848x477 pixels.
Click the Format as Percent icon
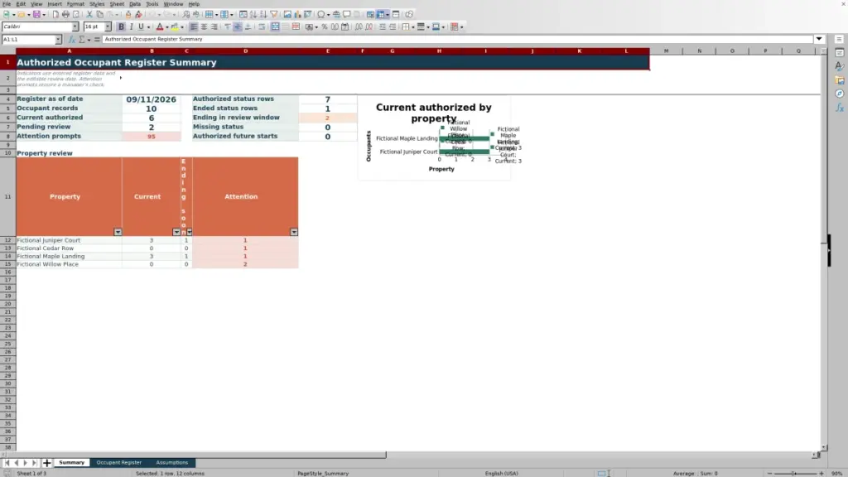point(325,27)
